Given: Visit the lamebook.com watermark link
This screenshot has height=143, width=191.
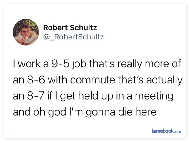Looking at the screenshot, I should click(x=166, y=131).
